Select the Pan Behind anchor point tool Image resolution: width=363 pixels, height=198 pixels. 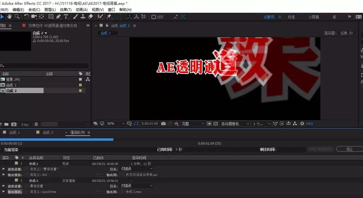click(42, 17)
